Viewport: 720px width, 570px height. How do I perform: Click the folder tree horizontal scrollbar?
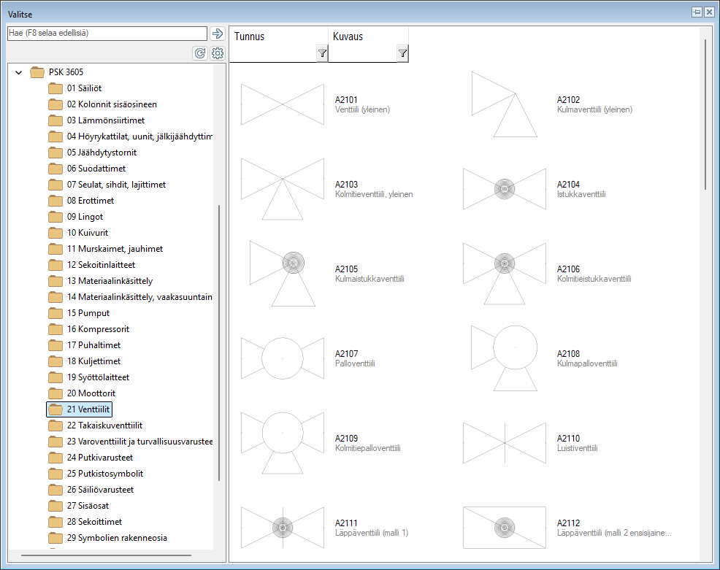(106, 555)
